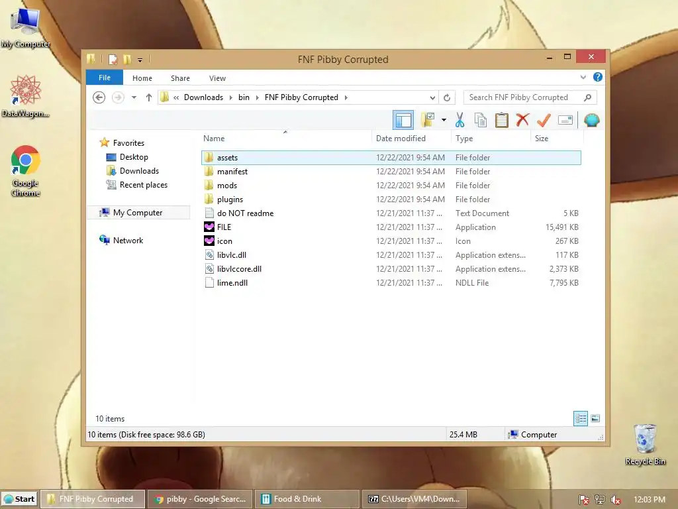
Task: Switch to 7-Zip C:\Users\VM4 taskbar item
Action: coord(414,498)
